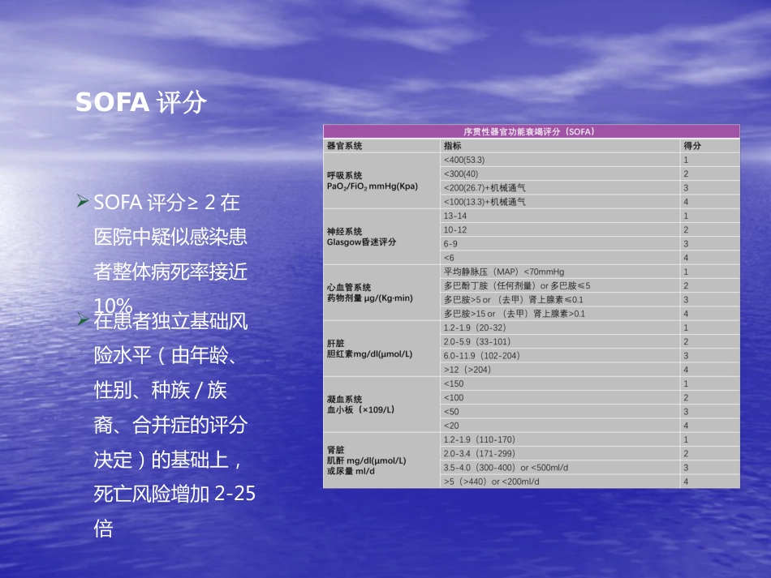
Task: Click the slide title 'SOFA 评分'
Action: [x=140, y=102]
